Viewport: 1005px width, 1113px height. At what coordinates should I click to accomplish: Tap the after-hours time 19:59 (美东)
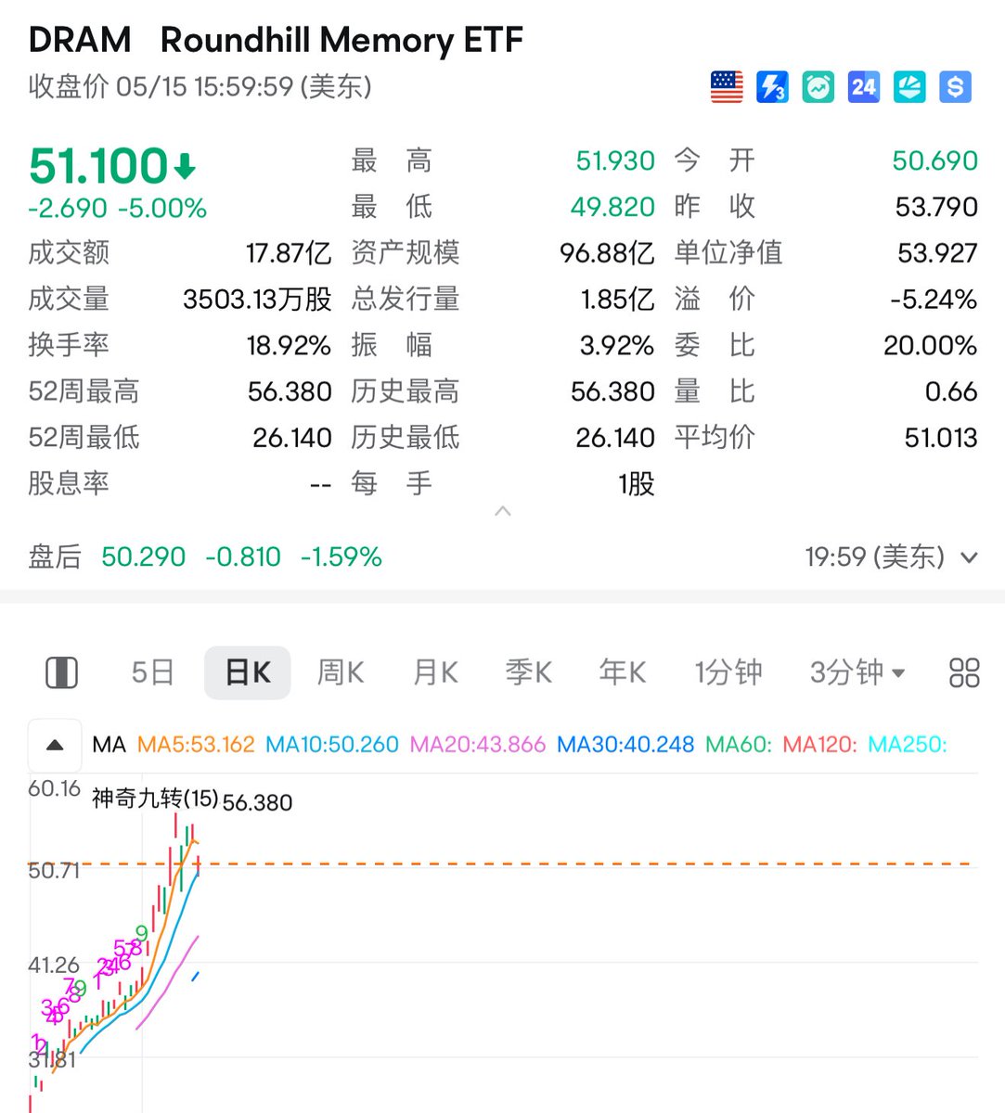874,556
